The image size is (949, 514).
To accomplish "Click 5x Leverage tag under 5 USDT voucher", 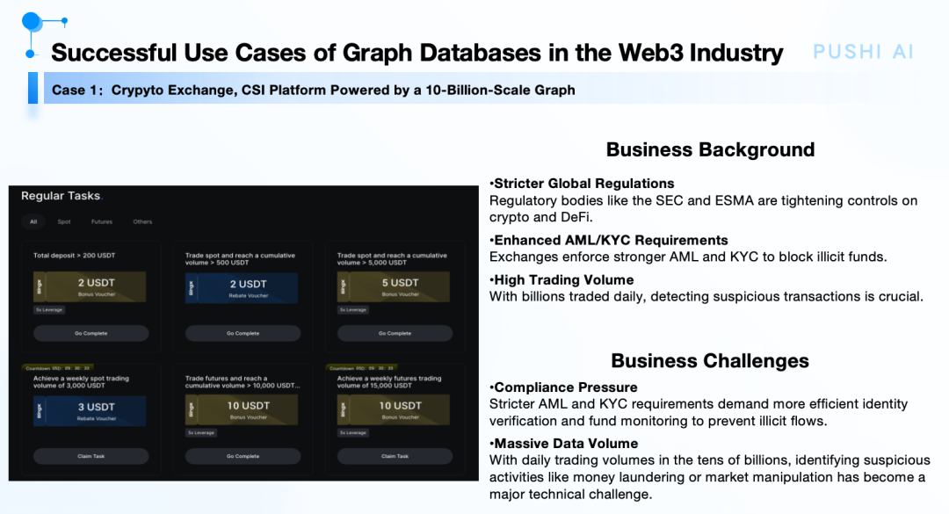I will click(353, 310).
